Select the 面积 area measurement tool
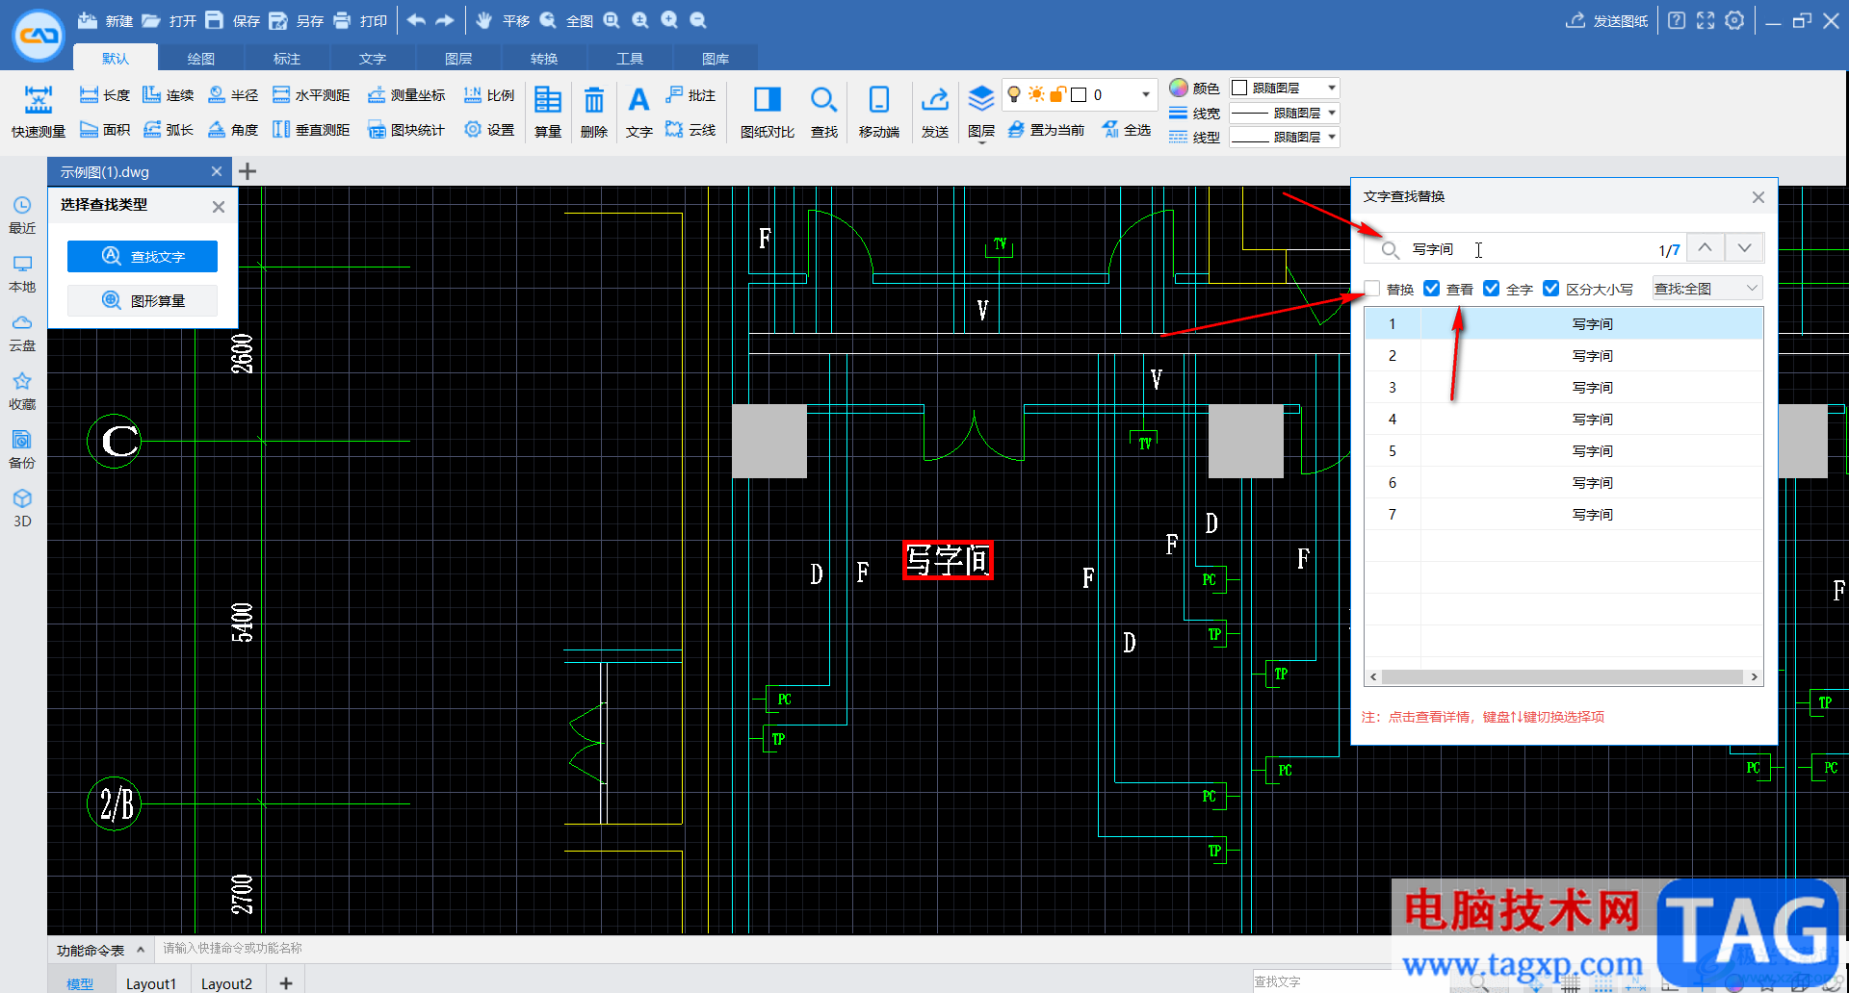The height and width of the screenshot is (993, 1849). (105, 130)
